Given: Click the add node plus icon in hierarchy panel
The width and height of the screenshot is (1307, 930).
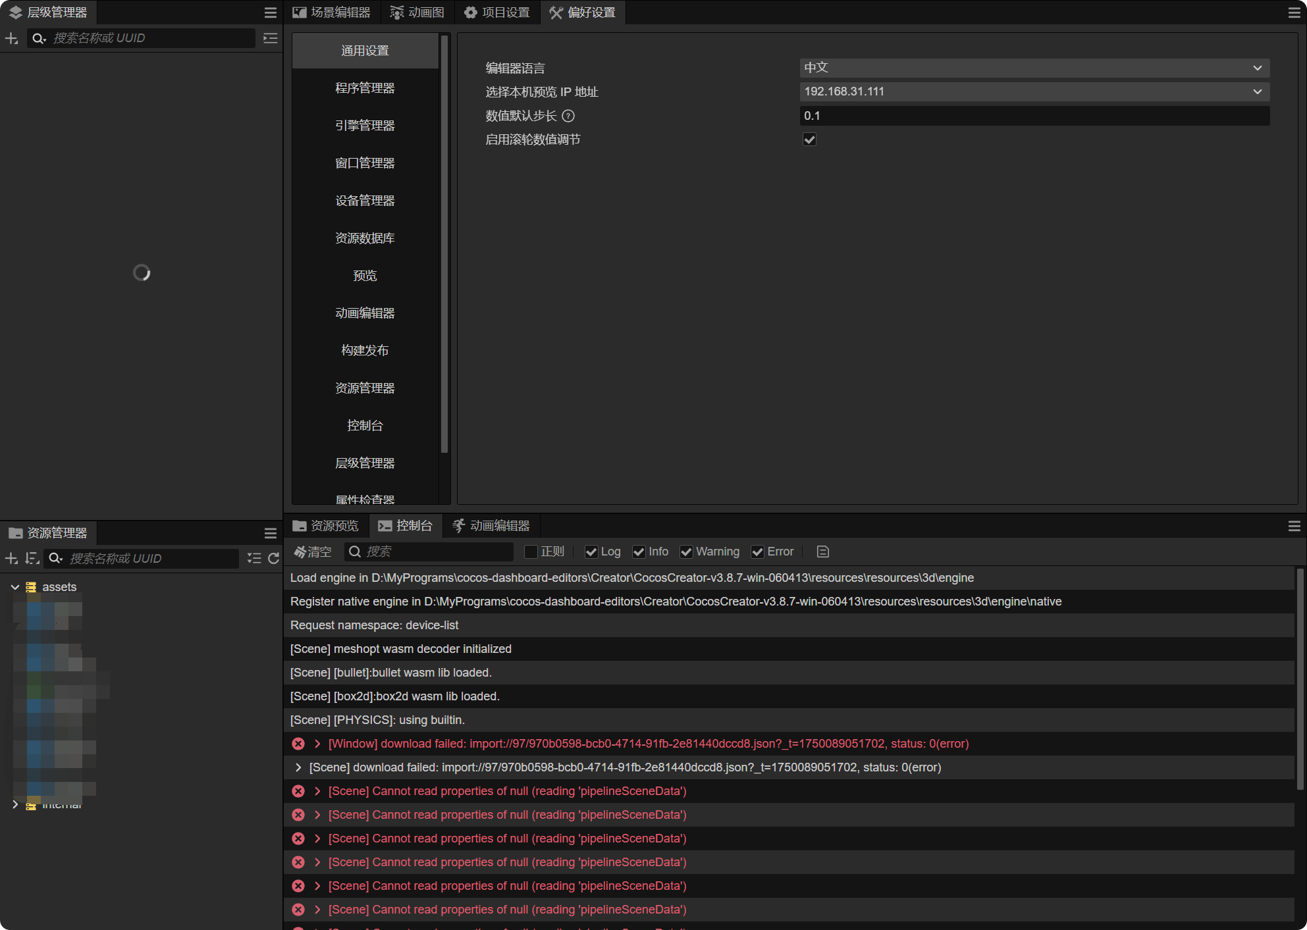Looking at the screenshot, I should [x=11, y=38].
